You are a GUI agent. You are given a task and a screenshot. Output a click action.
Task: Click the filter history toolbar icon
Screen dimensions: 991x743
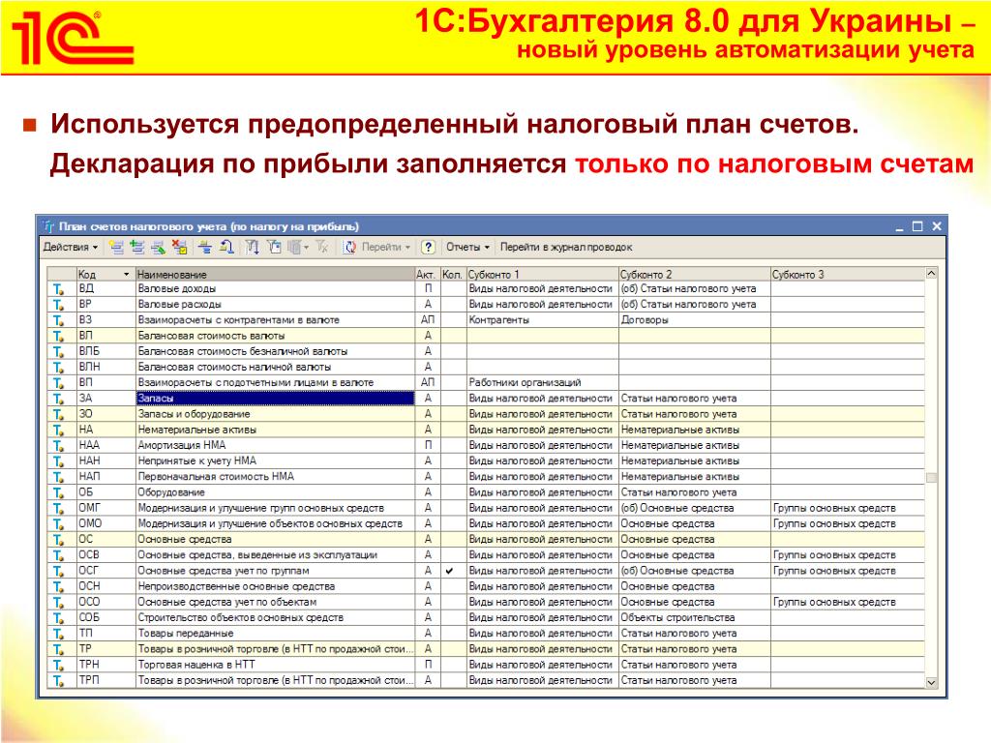pos(294,247)
